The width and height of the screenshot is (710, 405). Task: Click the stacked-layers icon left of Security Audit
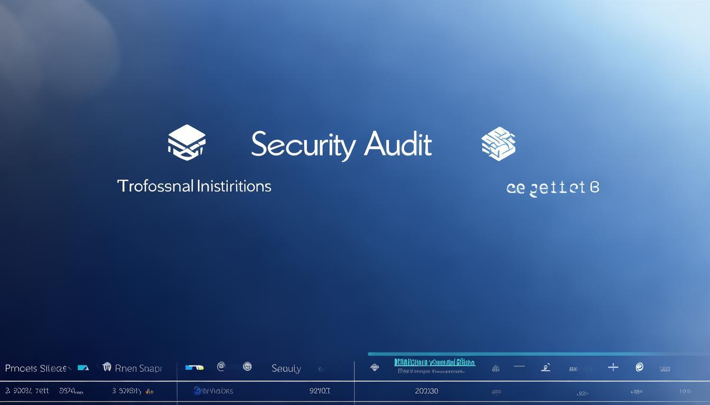[x=186, y=142]
